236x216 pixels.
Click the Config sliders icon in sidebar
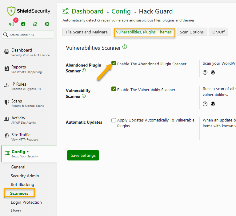tap(7, 153)
